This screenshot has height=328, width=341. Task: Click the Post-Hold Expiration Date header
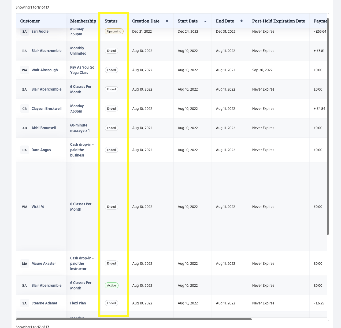(278, 21)
